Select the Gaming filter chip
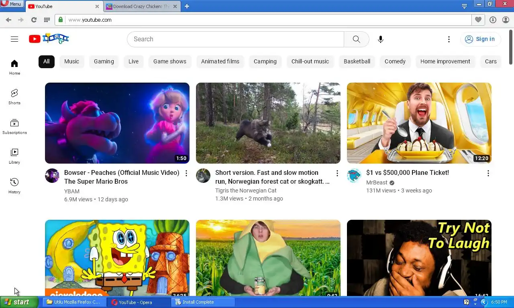The image size is (514, 308). tap(104, 61)
